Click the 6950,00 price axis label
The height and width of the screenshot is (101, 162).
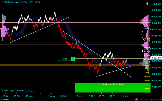156,10
